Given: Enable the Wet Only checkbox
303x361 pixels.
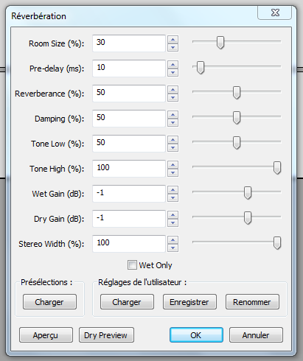Looking at the screenshot, I should (x=132, y=265).
